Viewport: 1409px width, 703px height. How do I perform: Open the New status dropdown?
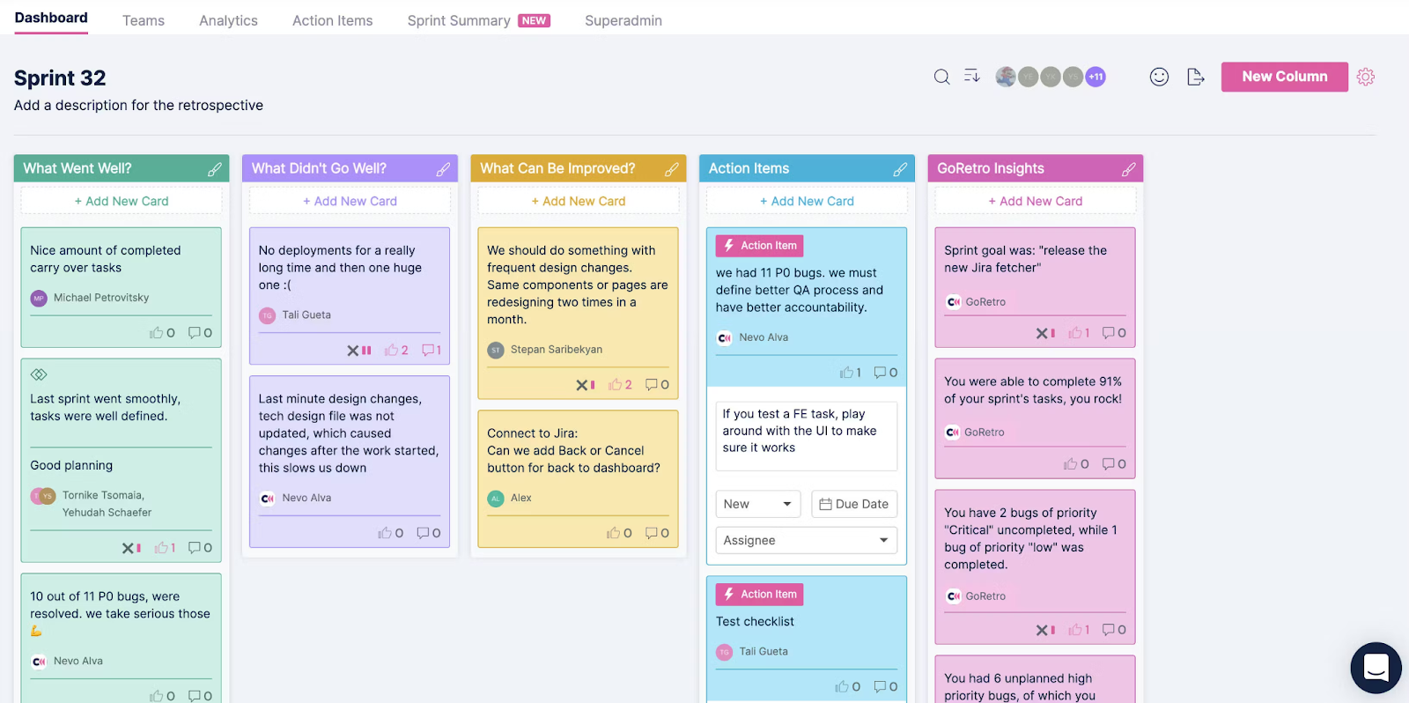[757, 504]
